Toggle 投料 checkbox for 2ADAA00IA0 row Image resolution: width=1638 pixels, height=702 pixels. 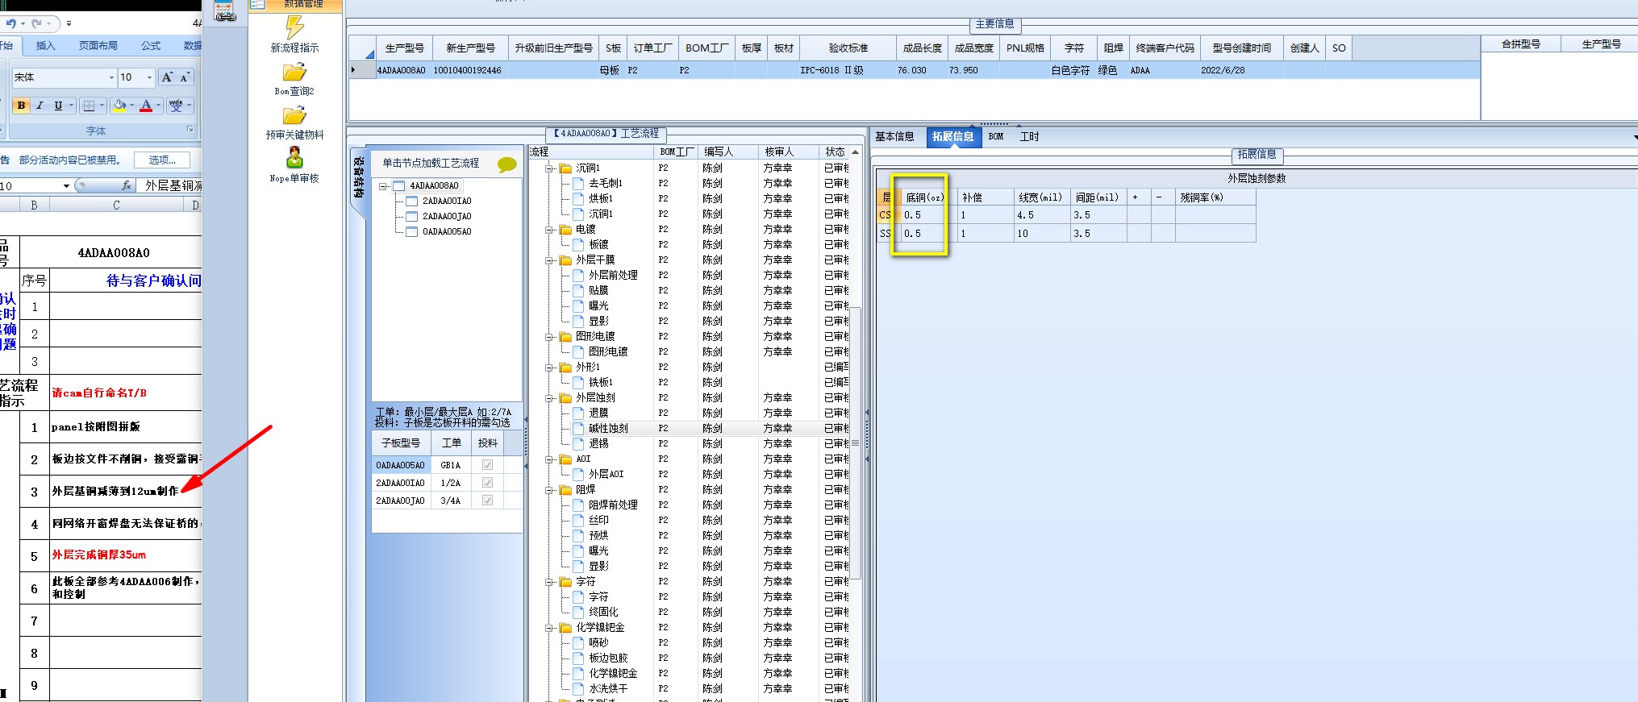coord(487,483)
